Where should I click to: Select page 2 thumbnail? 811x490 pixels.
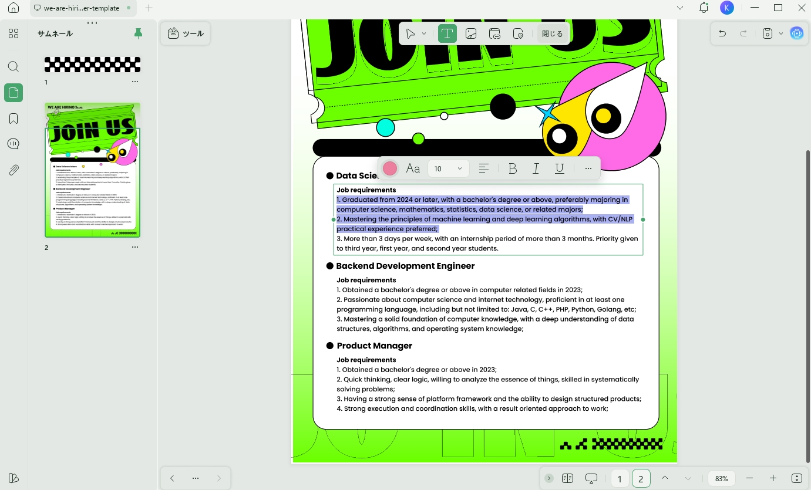coord(93,170)
